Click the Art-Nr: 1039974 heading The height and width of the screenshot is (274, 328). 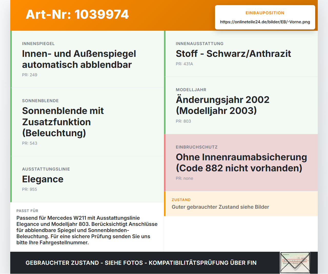[x=77, y=14]
